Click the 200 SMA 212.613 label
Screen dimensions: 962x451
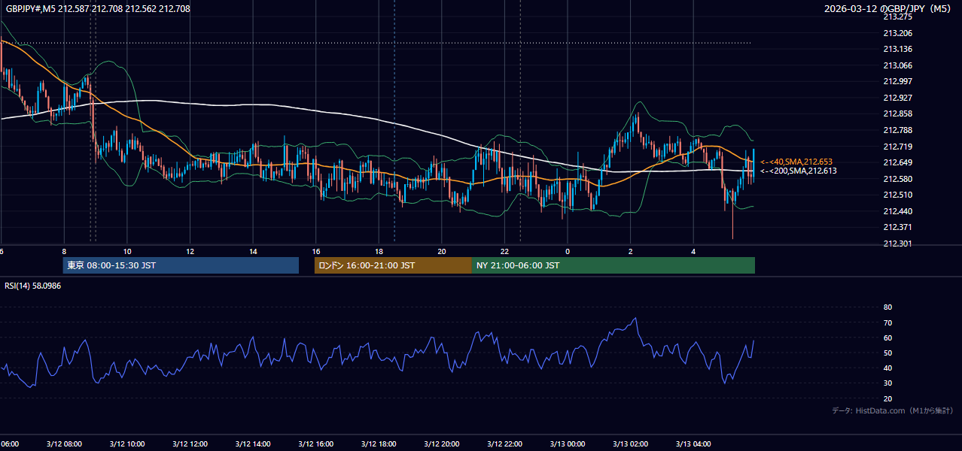coord(798,171)
